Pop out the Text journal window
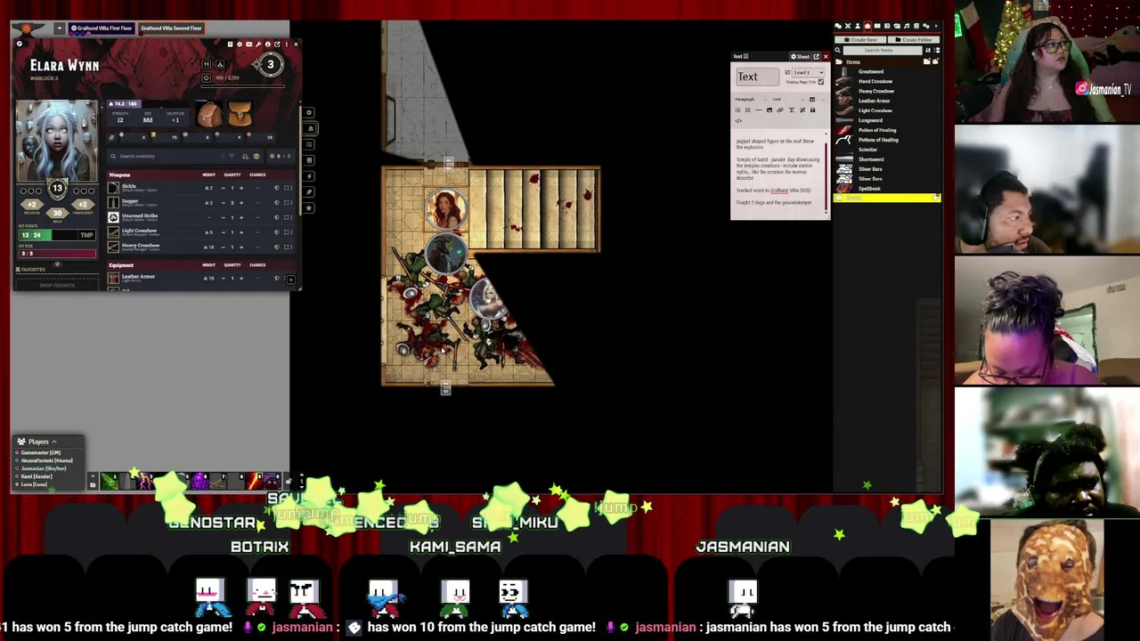This screenshot has width=1140, height=641. pyautogui.click(x=816, y=57)
